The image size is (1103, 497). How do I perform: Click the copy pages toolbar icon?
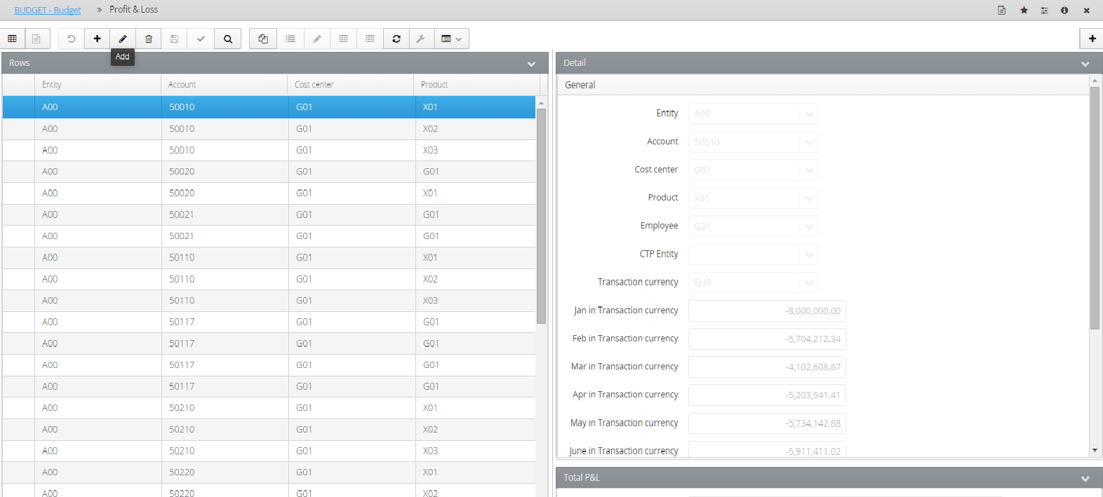click(263, 39)
